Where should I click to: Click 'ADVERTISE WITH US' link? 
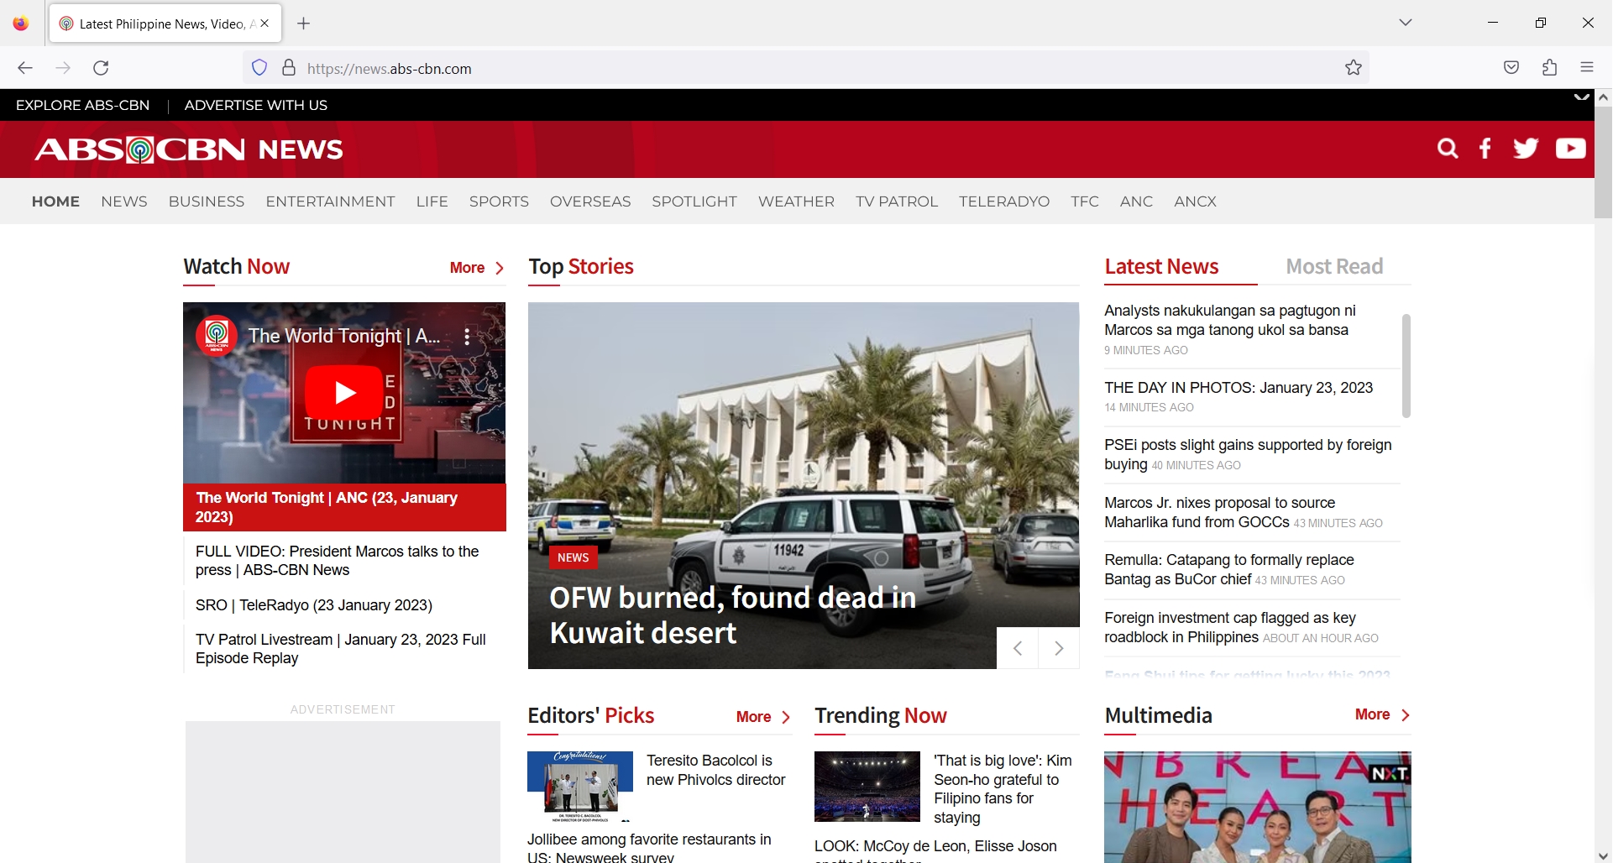(x=255, y=105)
